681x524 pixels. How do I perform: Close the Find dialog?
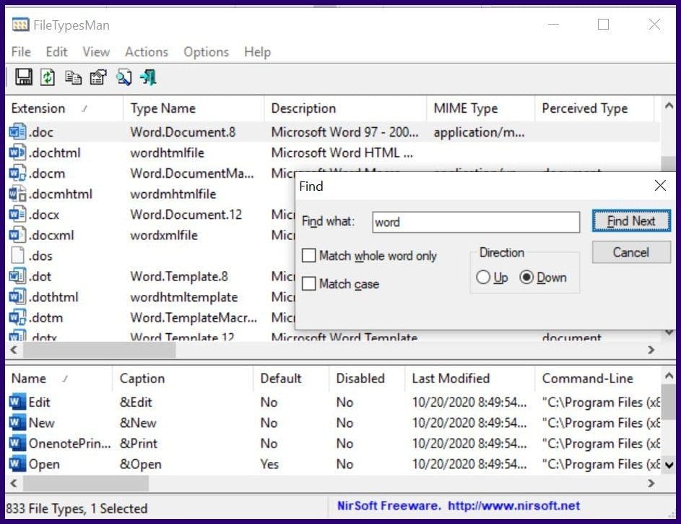(660, 186)
